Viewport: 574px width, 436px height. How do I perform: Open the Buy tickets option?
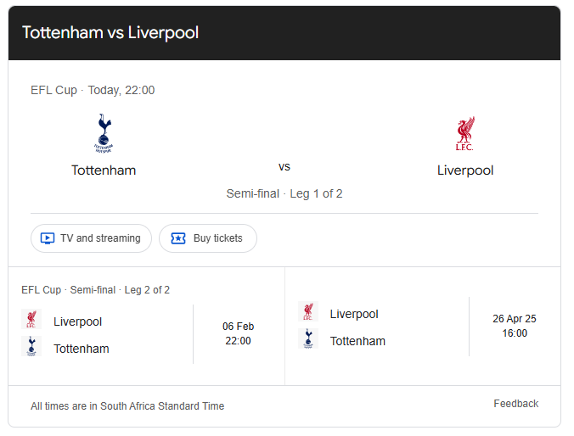click(x=208, y=238)
